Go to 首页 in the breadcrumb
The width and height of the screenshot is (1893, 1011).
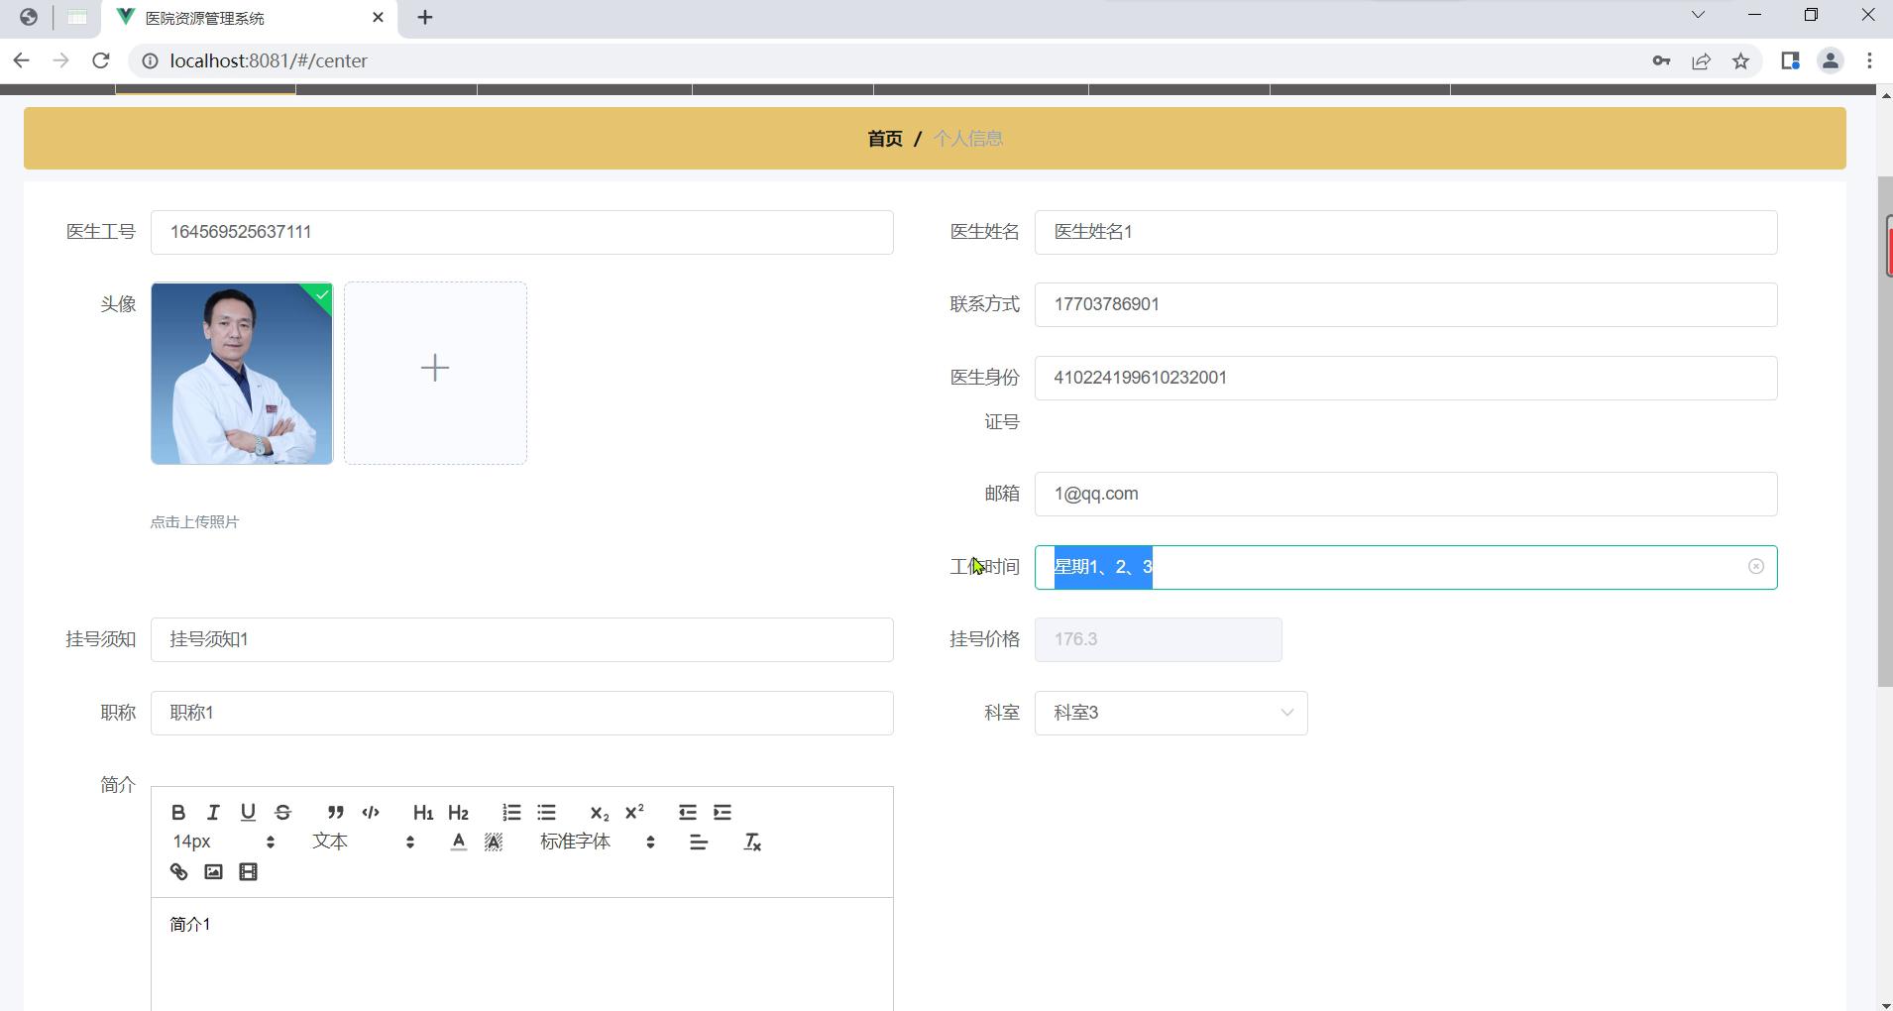point(884,139)
